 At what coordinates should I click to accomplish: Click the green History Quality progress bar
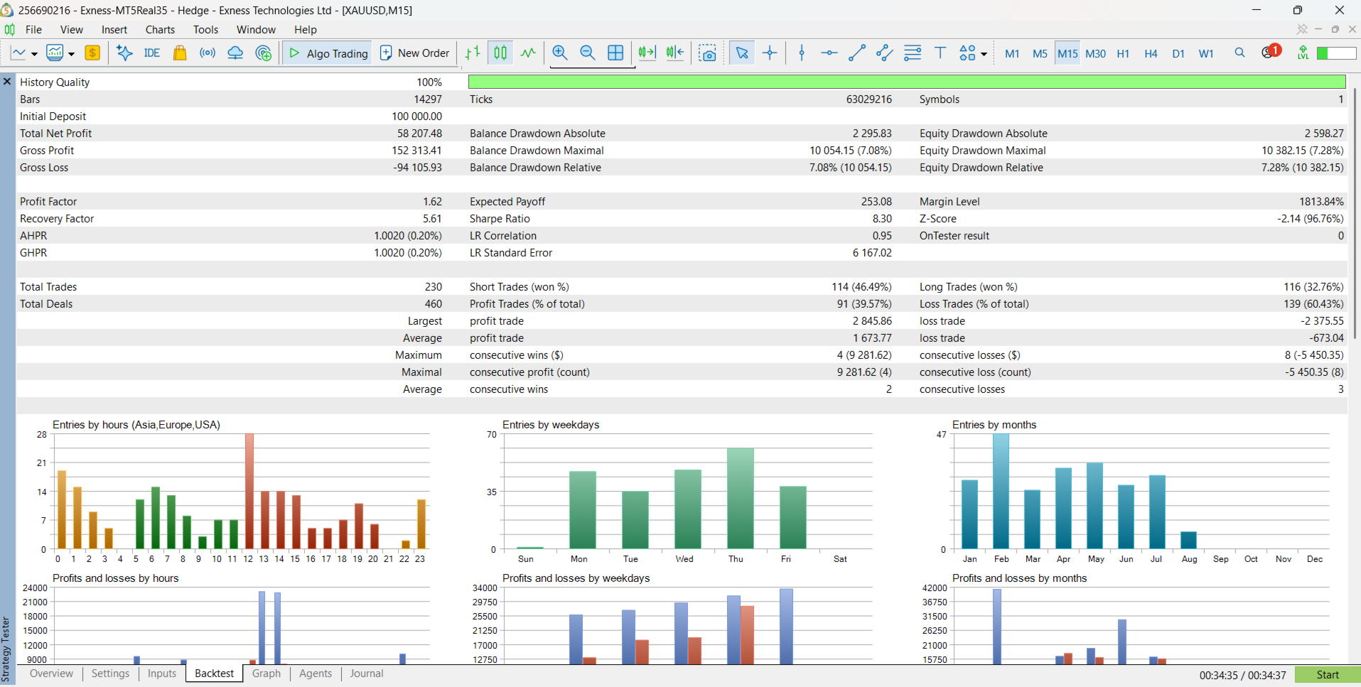(x=907, y=82)
